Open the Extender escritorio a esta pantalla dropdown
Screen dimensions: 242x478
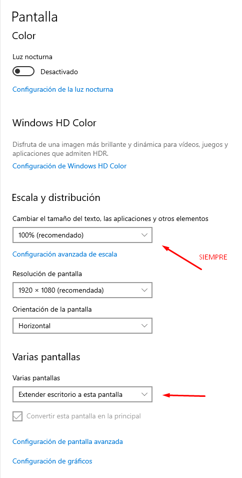pos(82,394)
